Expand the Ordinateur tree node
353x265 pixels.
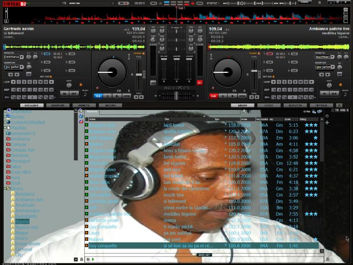tap(5, 111)
